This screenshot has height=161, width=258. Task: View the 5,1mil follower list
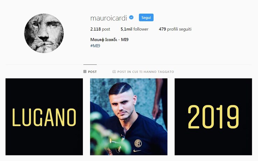(x=135, y=29)
